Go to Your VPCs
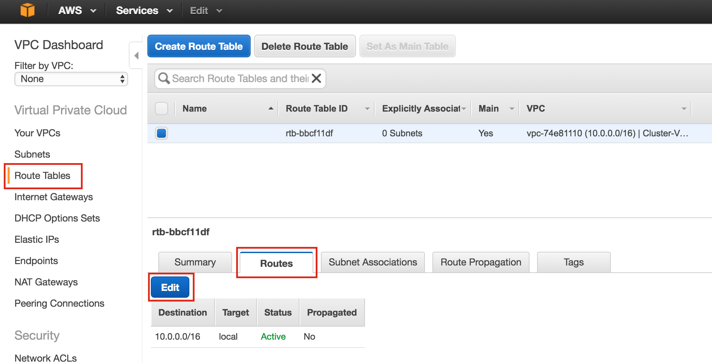The height and width of the screenshot is (363, 712). tap(38, 133)
